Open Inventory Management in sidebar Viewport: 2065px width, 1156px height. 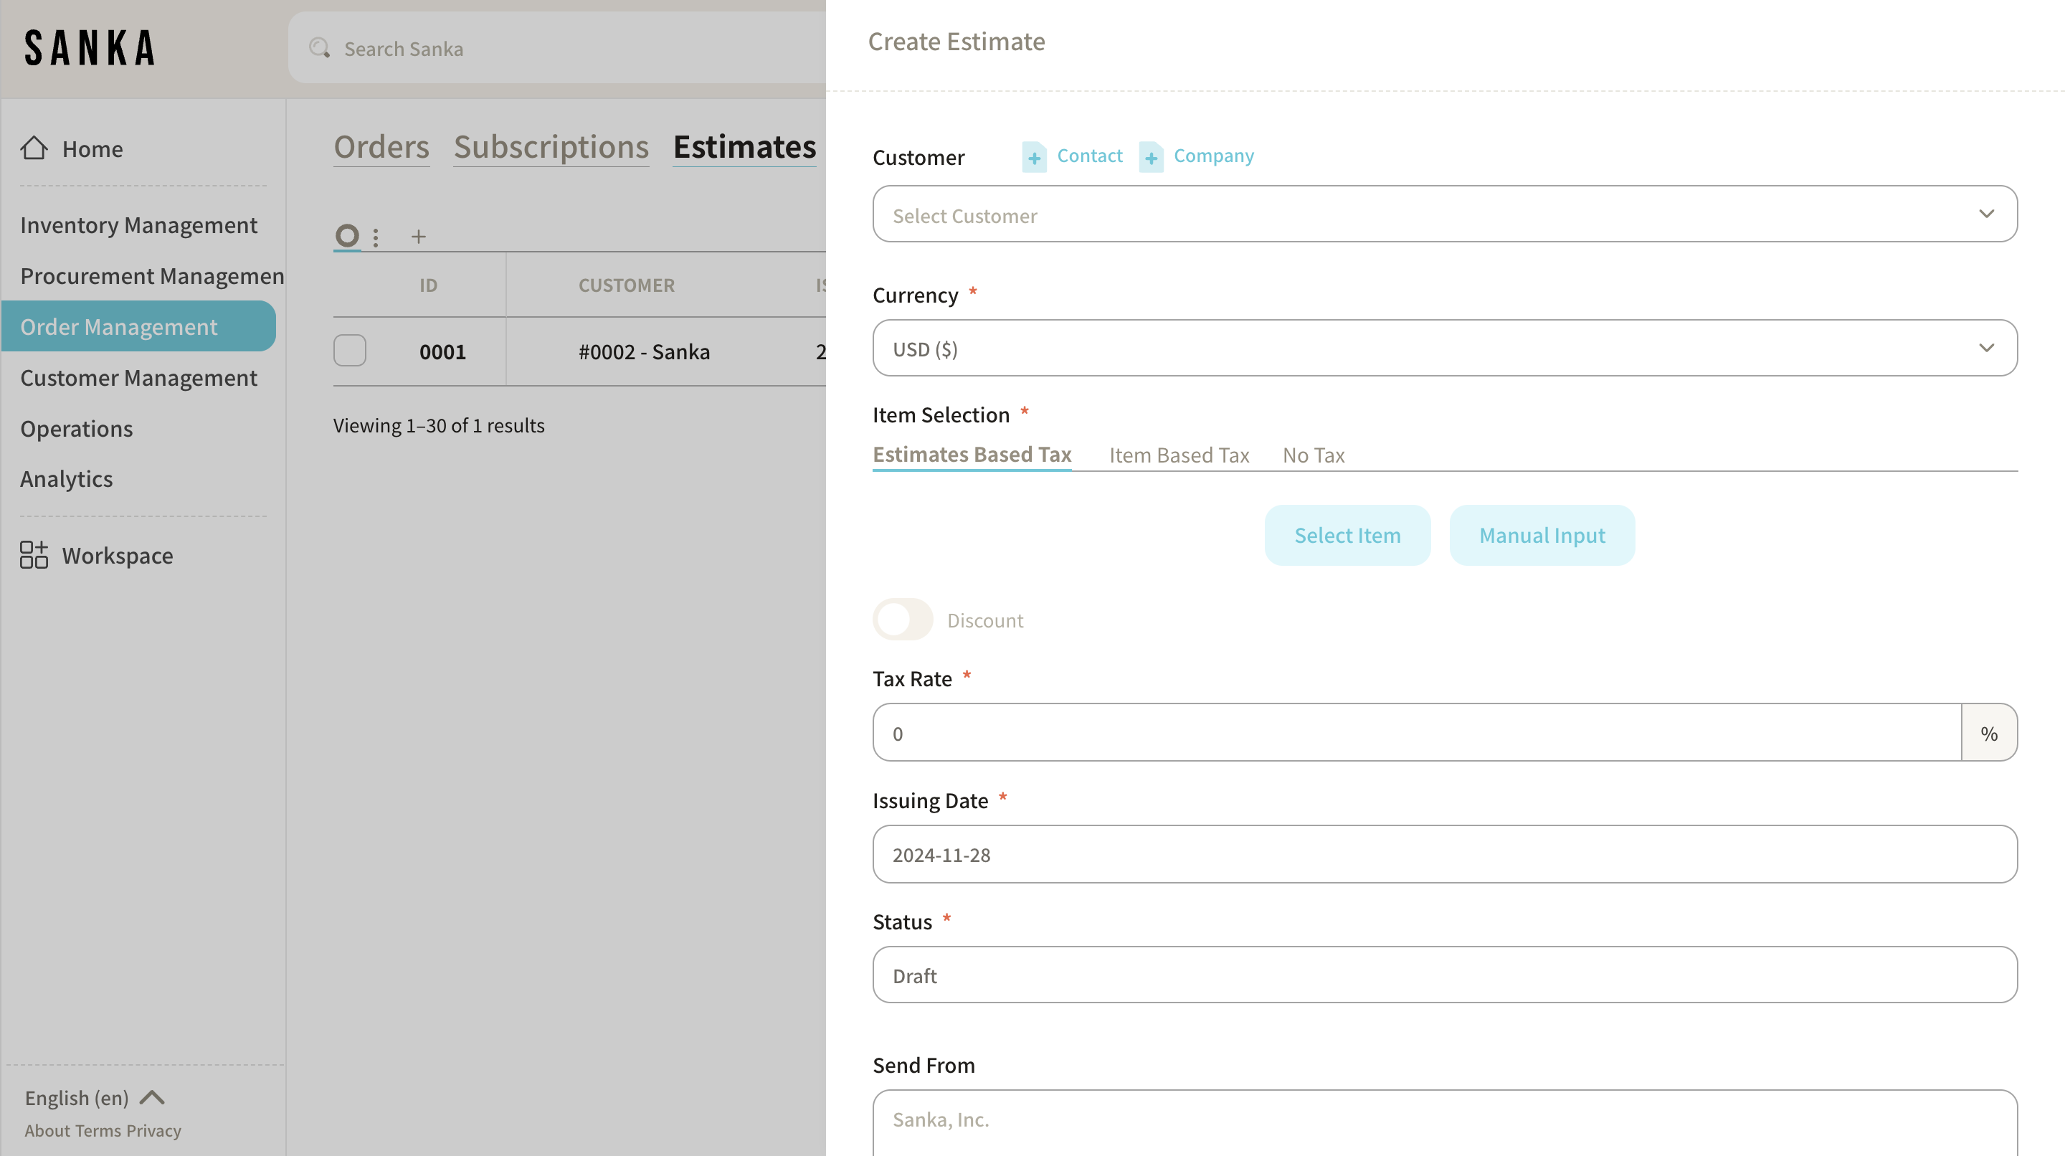click(138, 225)
